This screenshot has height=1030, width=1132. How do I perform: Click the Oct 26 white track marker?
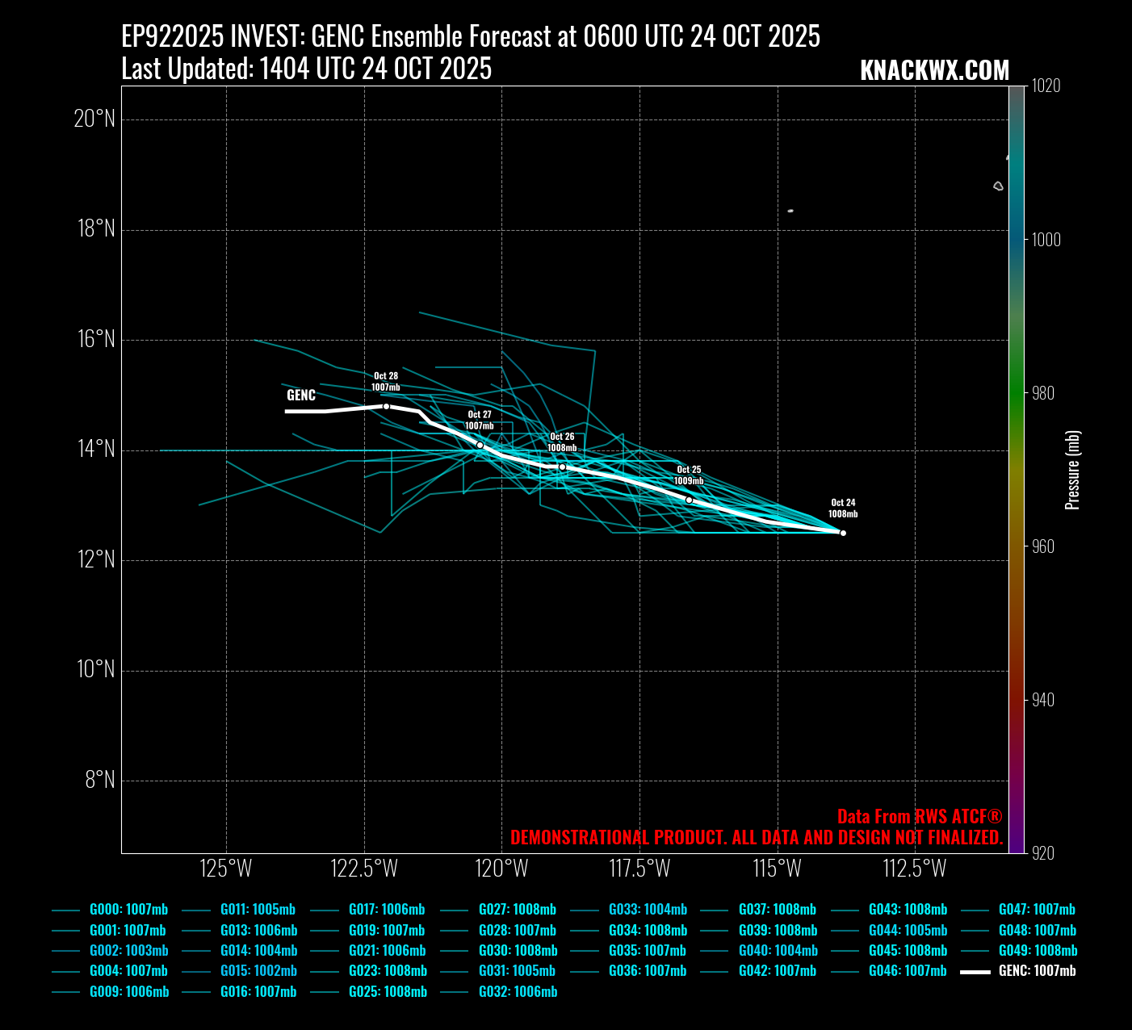(562, 467)
